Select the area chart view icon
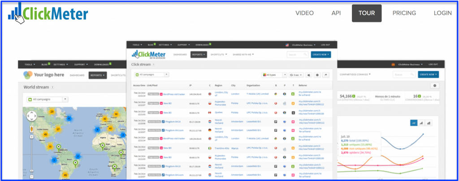The image size is (459, 181). click(x=421, y=123)
